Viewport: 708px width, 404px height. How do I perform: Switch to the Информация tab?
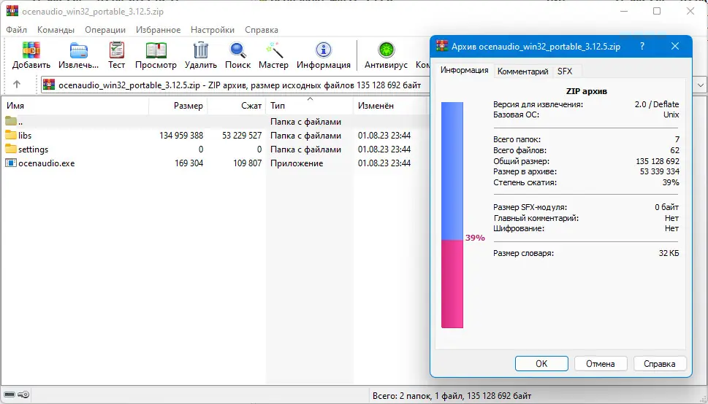[464, 70]
